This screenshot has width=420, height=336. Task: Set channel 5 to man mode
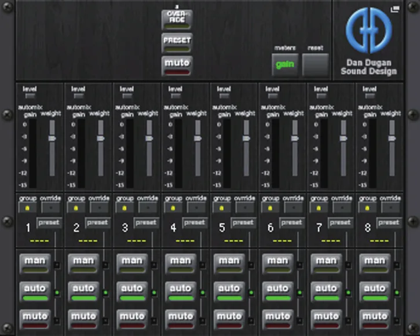click(229, 264)
